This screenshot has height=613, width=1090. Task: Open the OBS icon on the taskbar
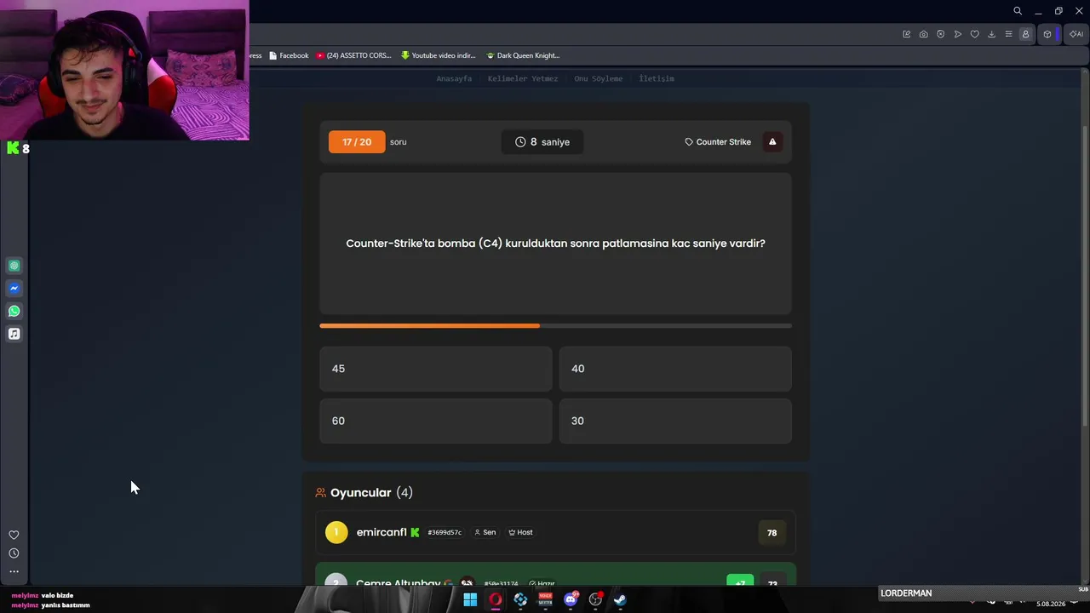[595, 599]
